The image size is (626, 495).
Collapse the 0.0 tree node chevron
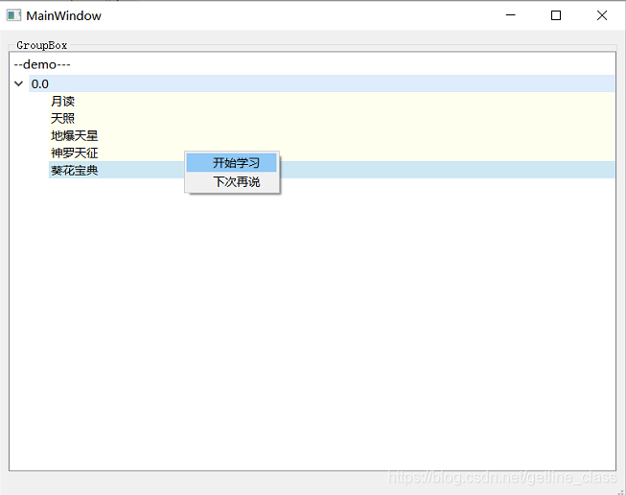click(19, 83)
